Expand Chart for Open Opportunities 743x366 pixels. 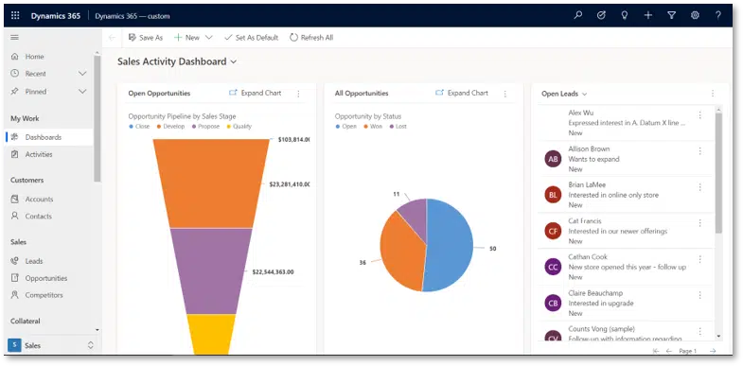click(x=255, y=94)
